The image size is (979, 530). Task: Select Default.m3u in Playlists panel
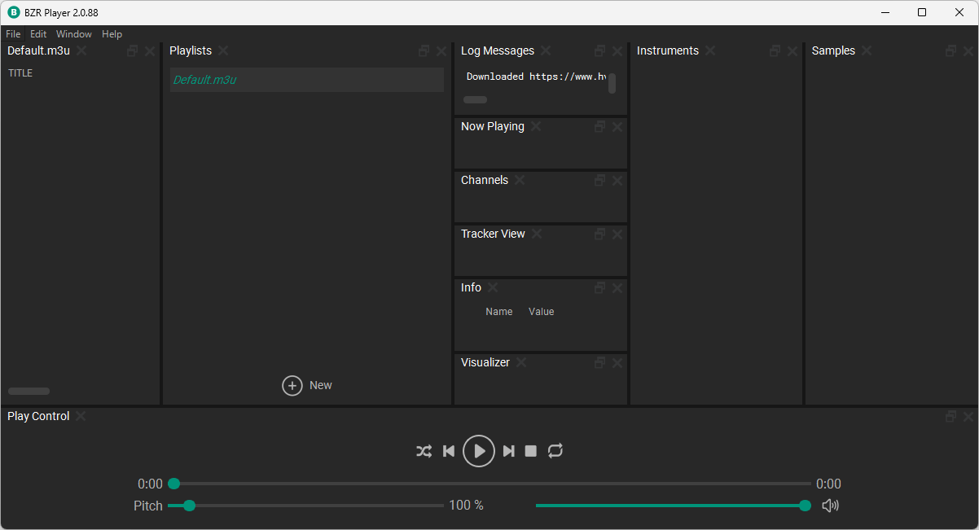click(306, 80)
